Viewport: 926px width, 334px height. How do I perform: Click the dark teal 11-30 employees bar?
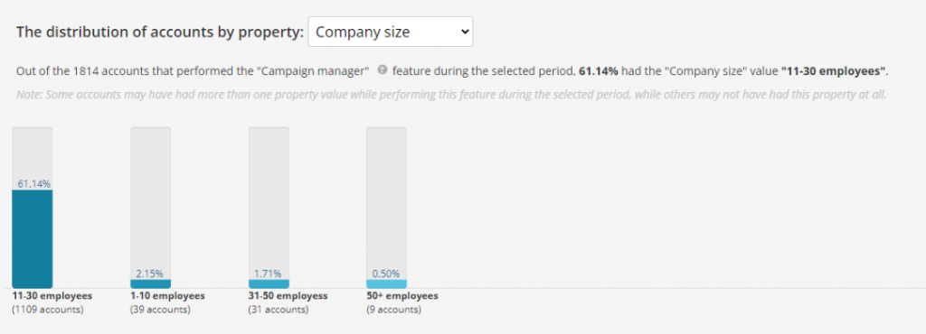click(33, 239)
